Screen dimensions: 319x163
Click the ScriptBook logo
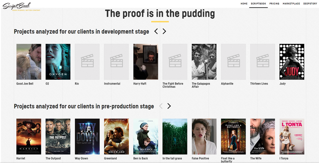coord(17,6)
